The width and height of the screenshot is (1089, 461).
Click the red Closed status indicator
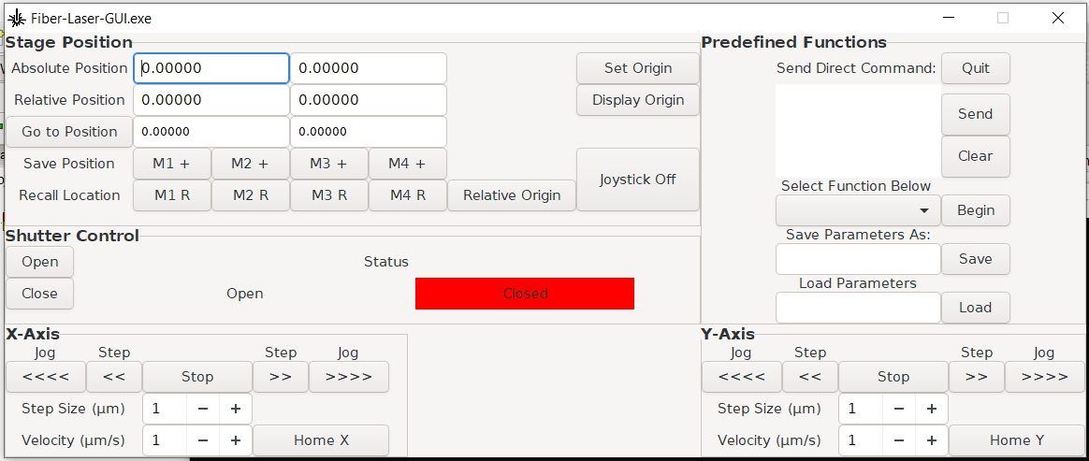coord(524,294)
